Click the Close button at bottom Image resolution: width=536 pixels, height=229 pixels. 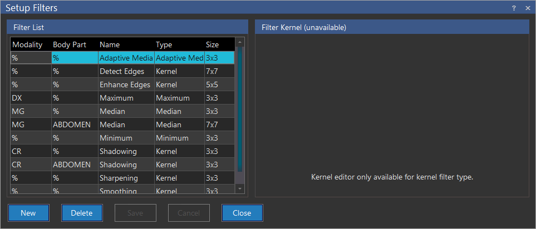(242, 213)
